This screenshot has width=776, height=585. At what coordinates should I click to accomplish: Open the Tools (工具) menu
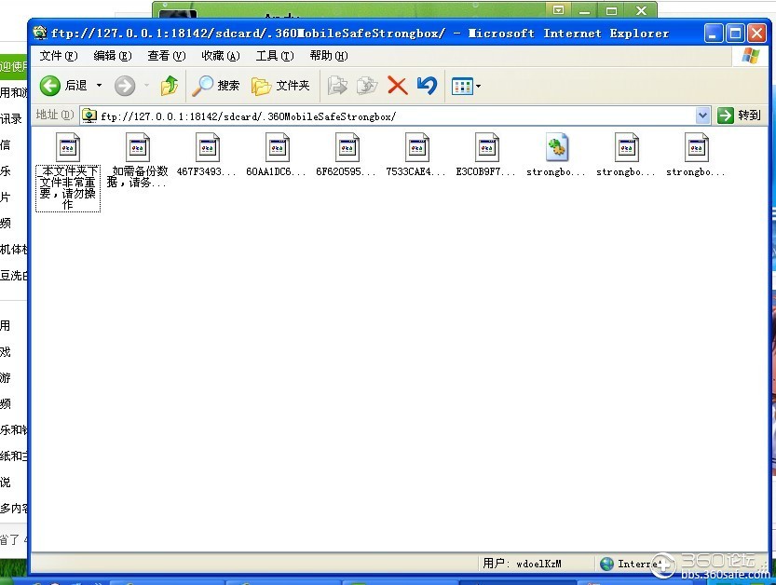pos(274,56)
